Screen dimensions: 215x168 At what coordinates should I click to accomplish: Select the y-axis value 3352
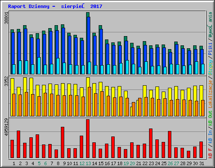coord(7,81)
